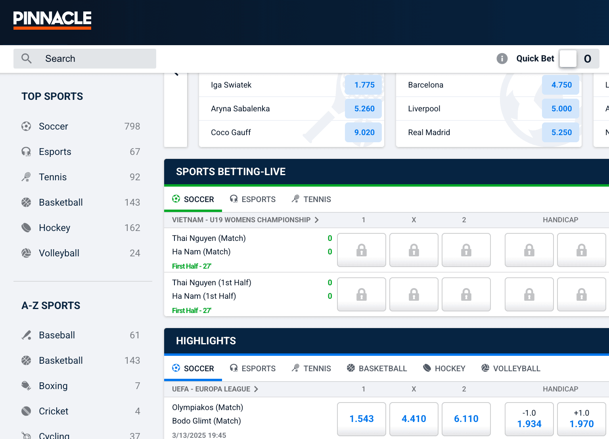The height and width of the screenshot is (439, 609).
Task: Click the Hockey puck icon in sidebar
Action: point(26,228)
